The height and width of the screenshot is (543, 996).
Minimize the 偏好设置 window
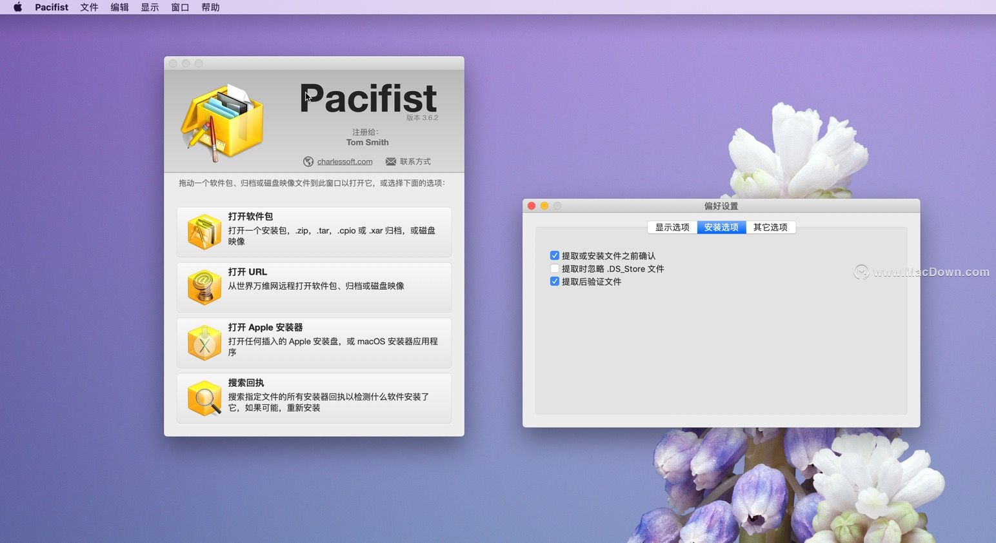(x=544, y=206)
